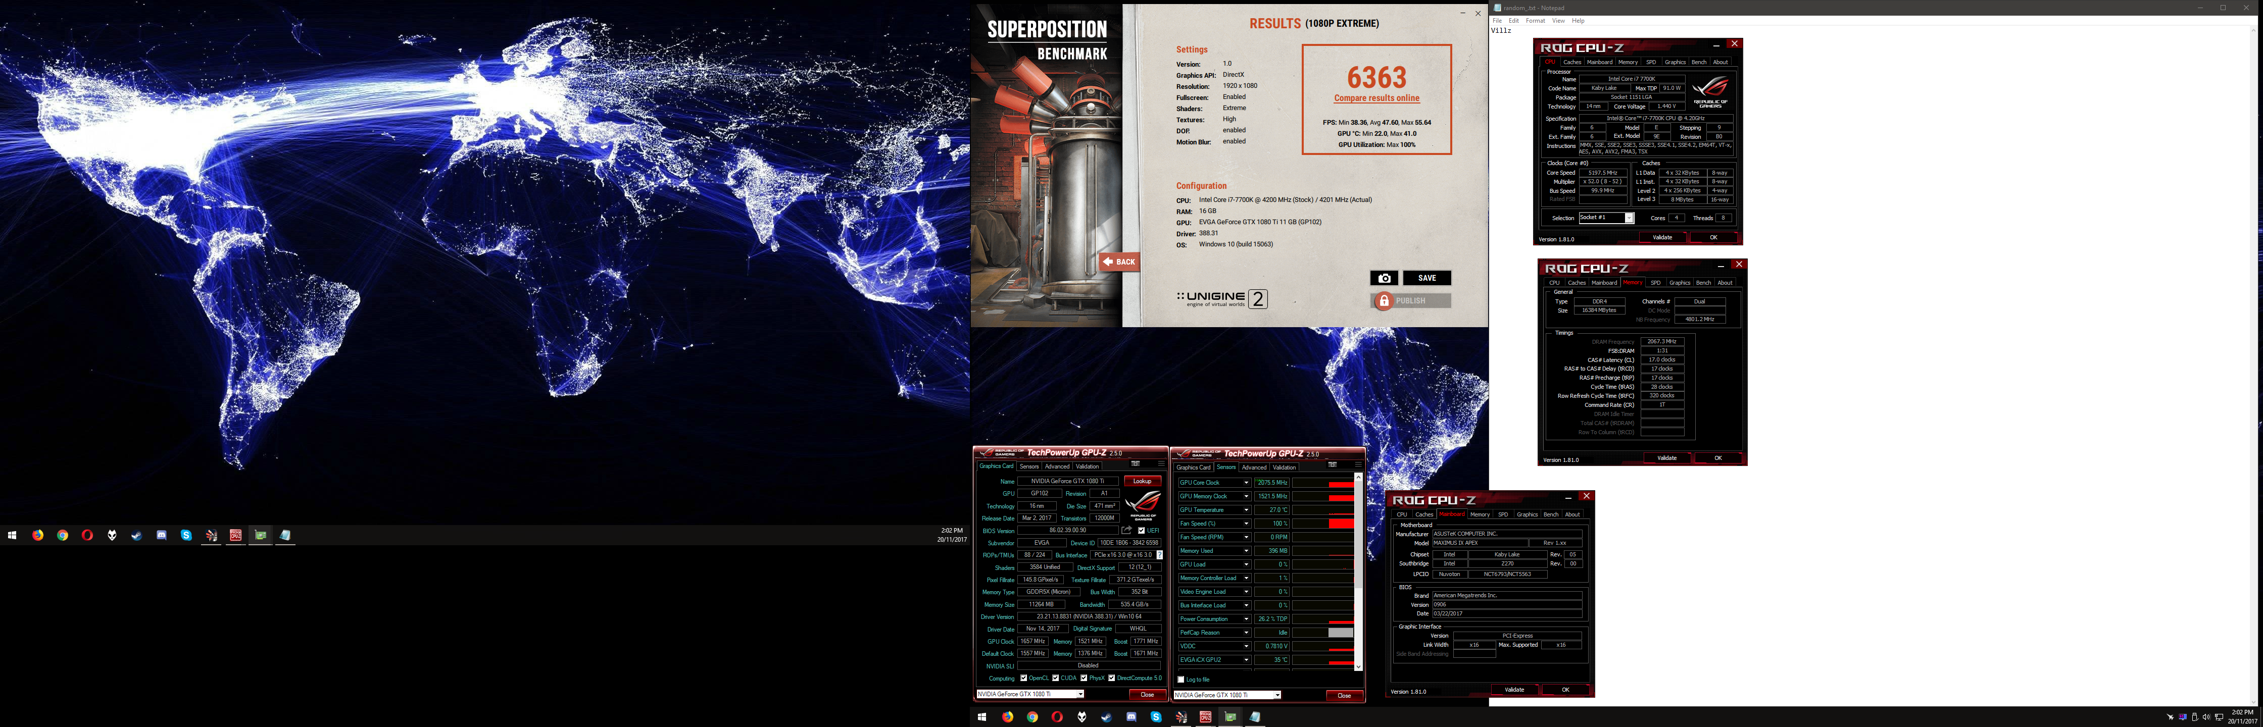Toggle the UEFI checkbox in GPU-Z
Screen dimensions: 2263x727
coord(1141,530)
